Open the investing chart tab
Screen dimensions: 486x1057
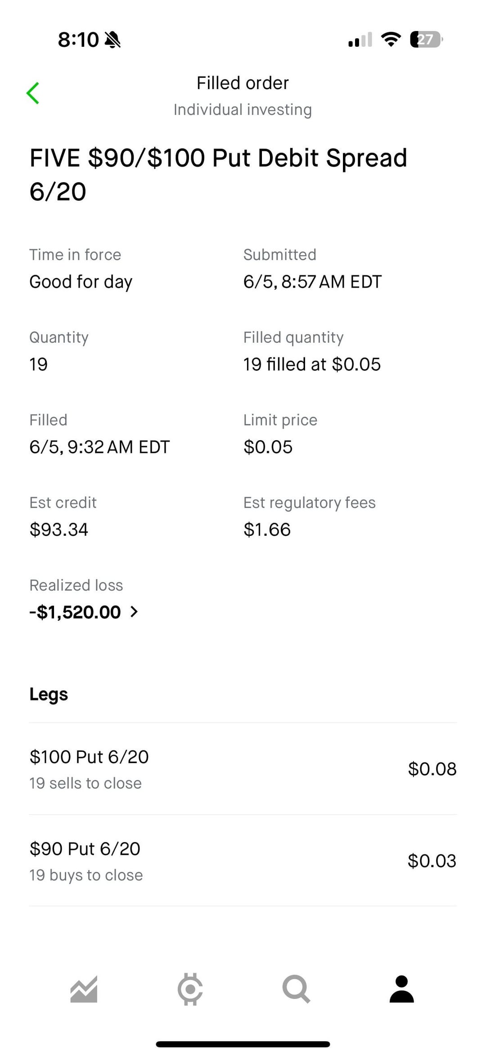pos(84,989)
